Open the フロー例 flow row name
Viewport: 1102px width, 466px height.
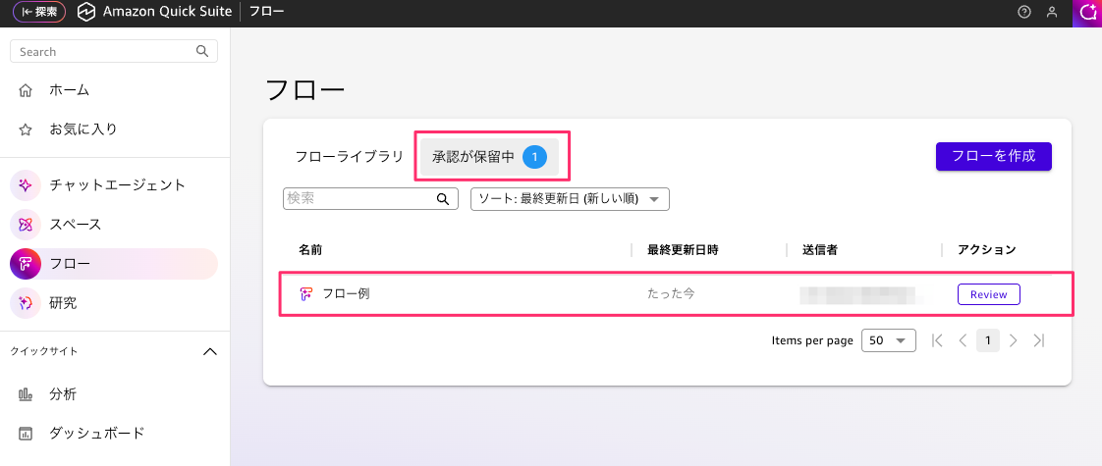pos(346,294)
